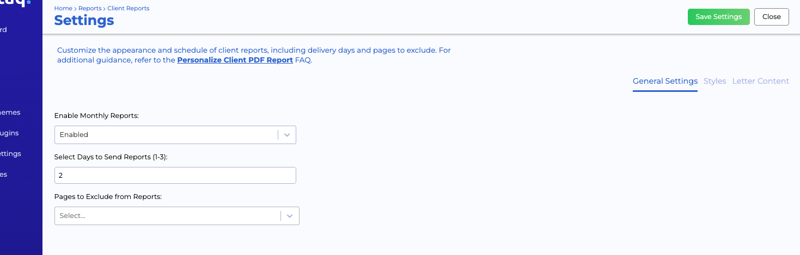Click the Client Reports breadcrumb

tap(129, 9)
